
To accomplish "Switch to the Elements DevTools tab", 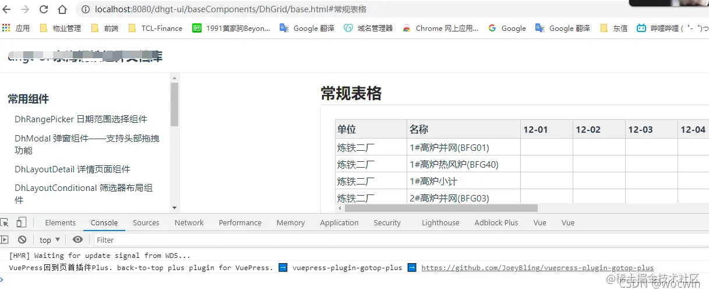I will pyautogui.click(x=61, y=222).
